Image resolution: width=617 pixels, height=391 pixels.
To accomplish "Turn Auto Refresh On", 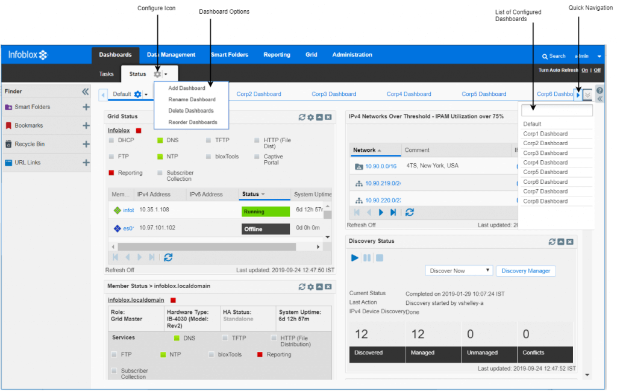I will tap(584, 70).
